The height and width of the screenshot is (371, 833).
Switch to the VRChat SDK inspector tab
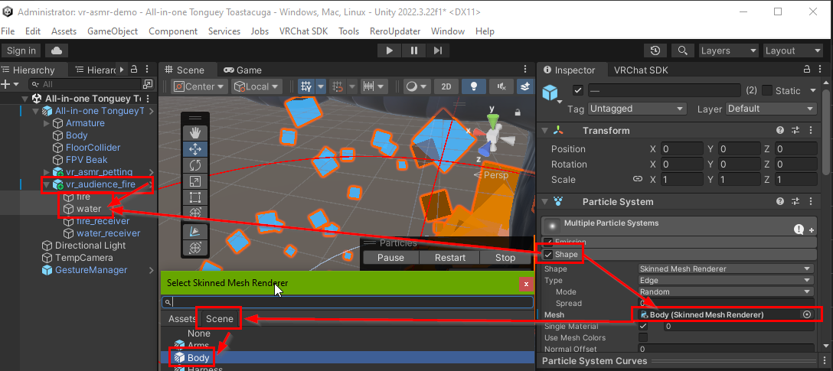pyautogui.click(x=641, y=70)
